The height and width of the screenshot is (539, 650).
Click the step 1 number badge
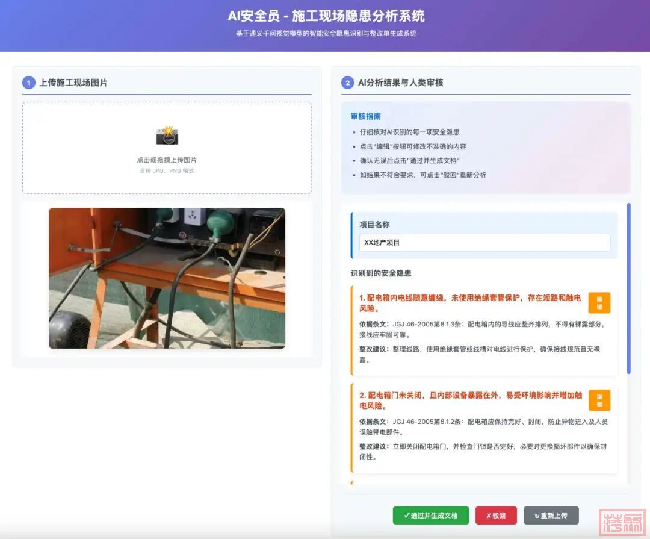tap(29, 83)
